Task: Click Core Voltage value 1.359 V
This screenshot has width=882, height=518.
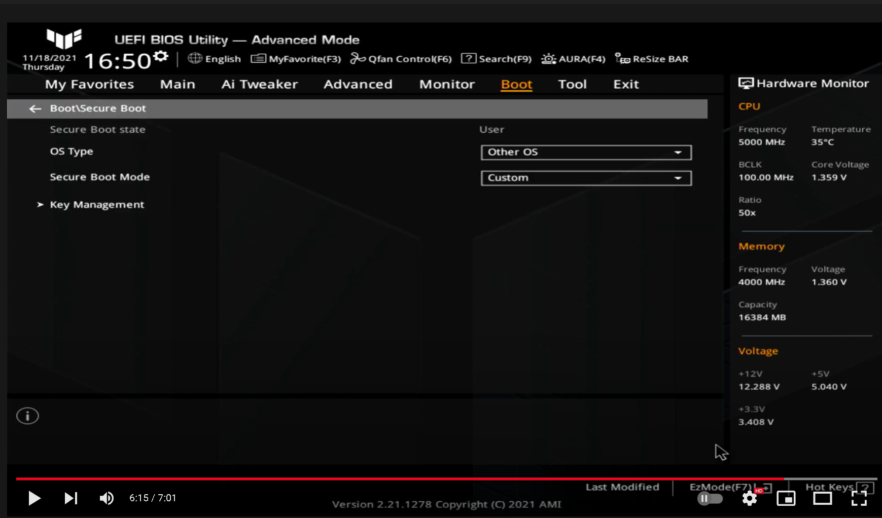Action: (829, 177)
